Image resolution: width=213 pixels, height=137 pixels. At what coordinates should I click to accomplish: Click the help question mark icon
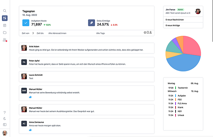point(5,113)
